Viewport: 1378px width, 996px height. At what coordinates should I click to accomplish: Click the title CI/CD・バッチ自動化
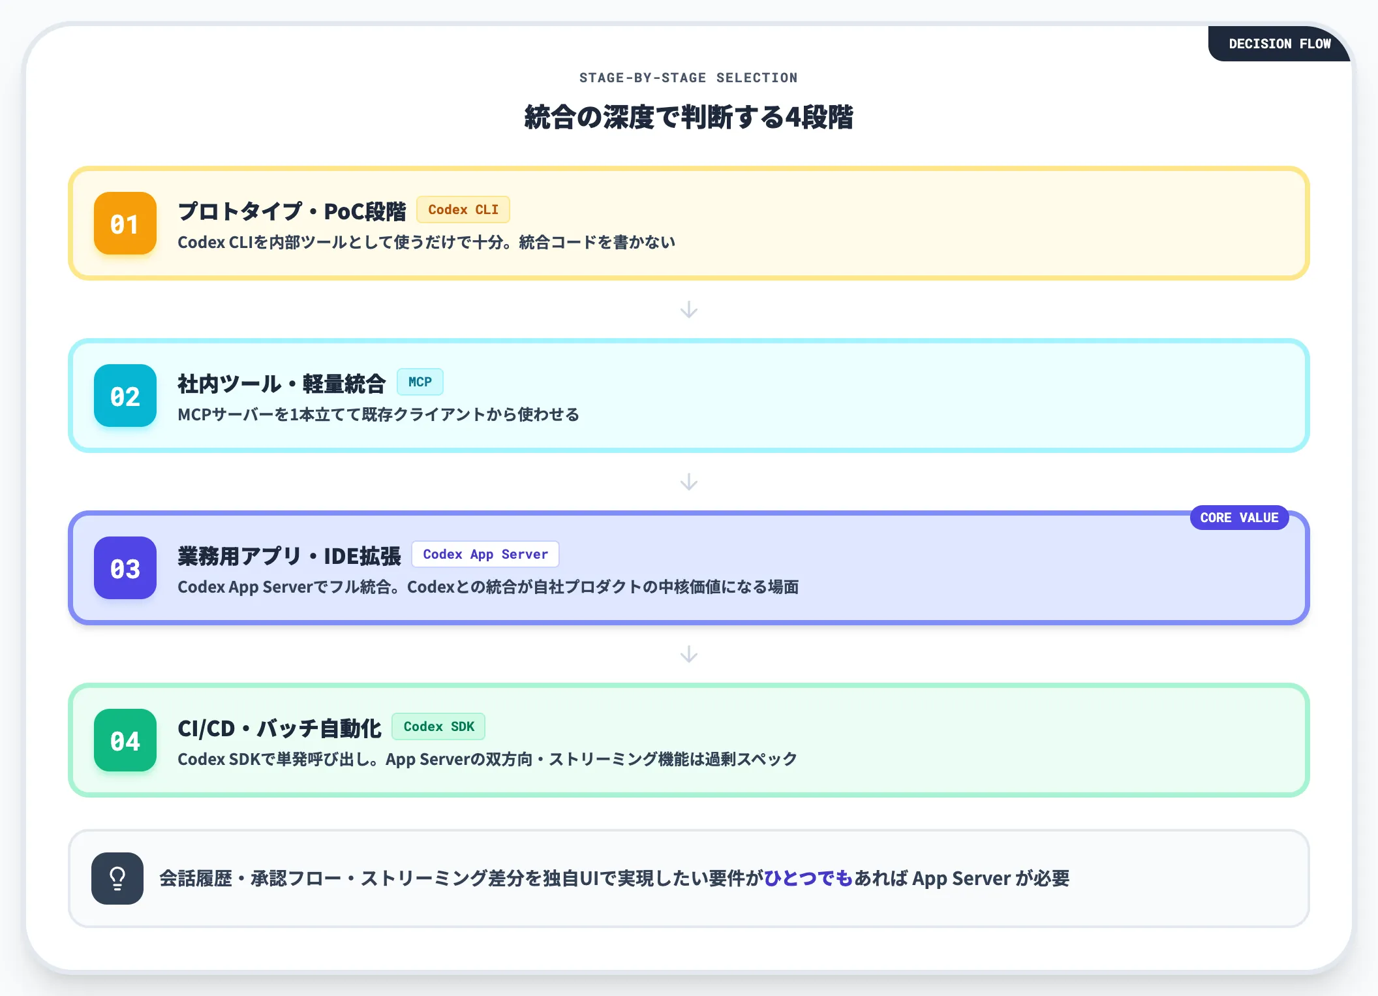click(x=279, y=728)
